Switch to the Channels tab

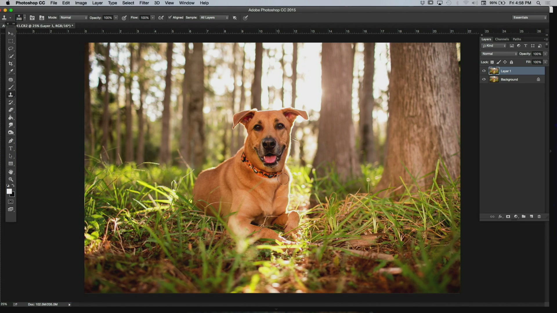tap(502, 39)
